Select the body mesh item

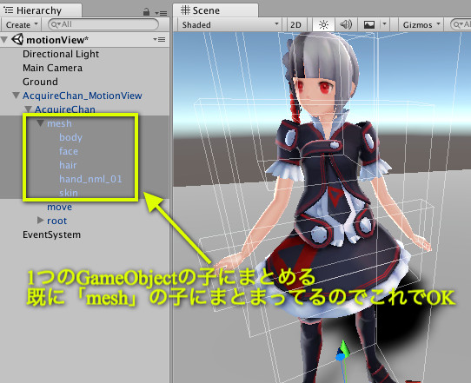pos(70,137)
